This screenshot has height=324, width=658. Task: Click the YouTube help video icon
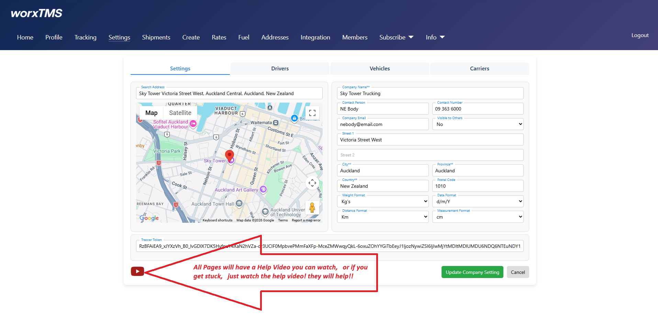click(x=137, y=271)
